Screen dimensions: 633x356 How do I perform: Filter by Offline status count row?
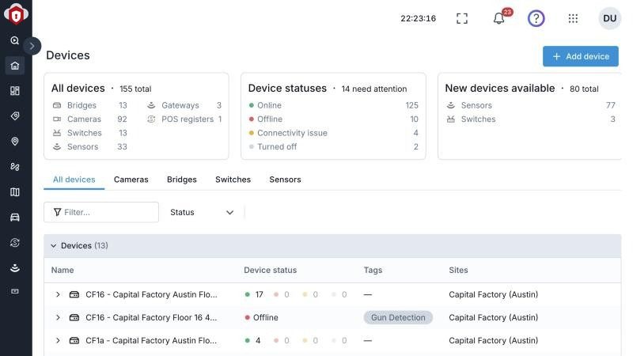[333, 119]
